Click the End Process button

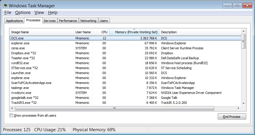click(232, 117)
